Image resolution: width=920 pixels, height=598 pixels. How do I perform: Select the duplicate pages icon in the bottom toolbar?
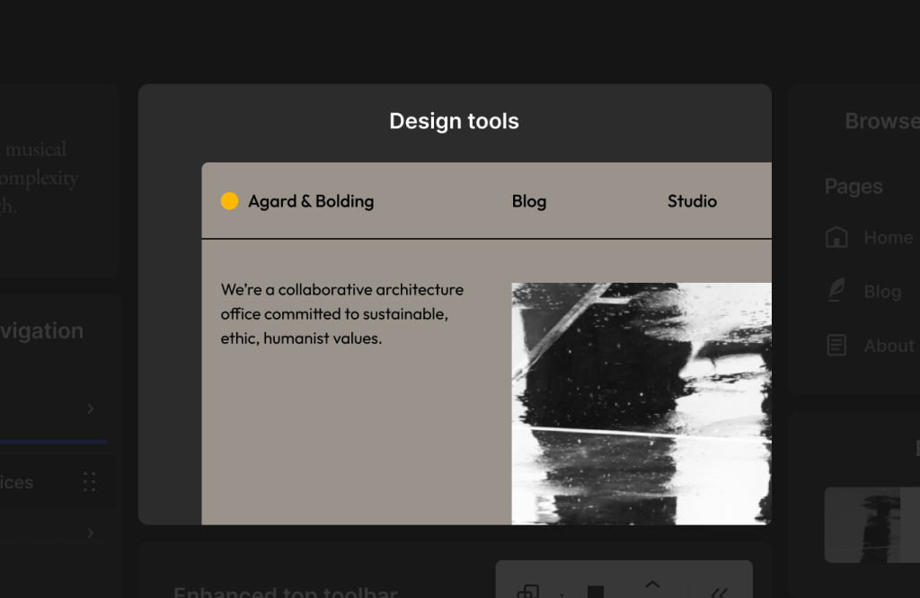529,593
